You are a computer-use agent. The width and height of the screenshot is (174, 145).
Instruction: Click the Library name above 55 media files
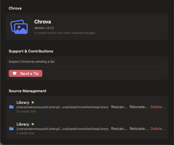[x=23, y=102]
